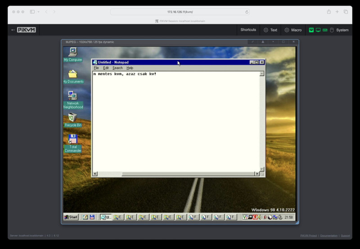
Task: Click the green keyboard status indicator
Action: click(x=325, y=30)
